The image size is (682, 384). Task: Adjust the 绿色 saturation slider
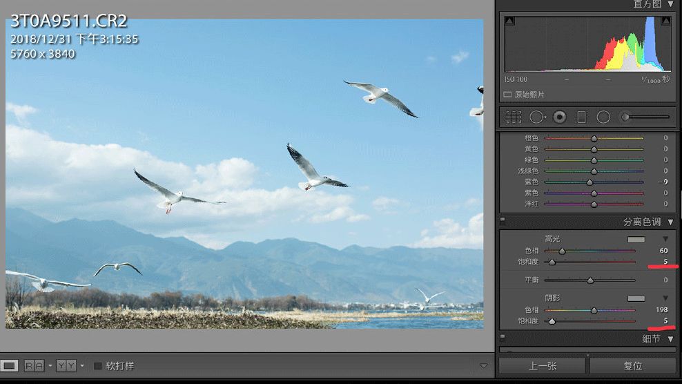click(x=594, y=160)
